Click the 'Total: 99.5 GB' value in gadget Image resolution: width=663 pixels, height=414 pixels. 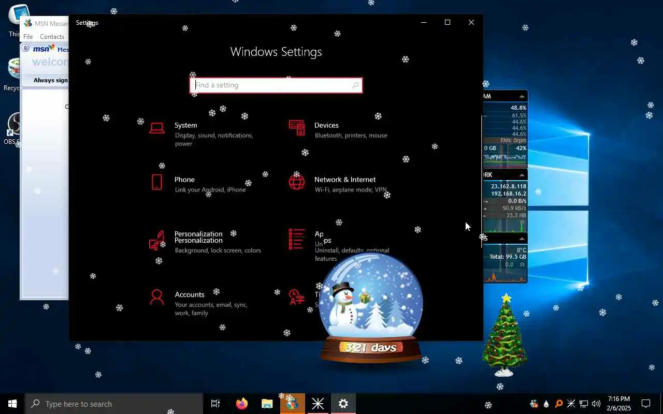pos(508,257)
